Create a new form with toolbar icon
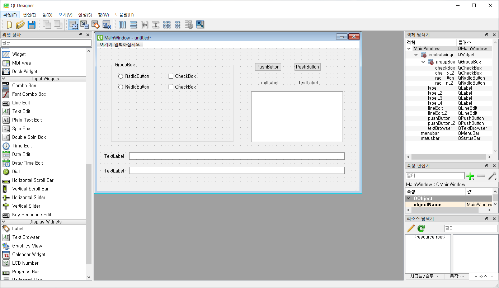 coord(9,25)
